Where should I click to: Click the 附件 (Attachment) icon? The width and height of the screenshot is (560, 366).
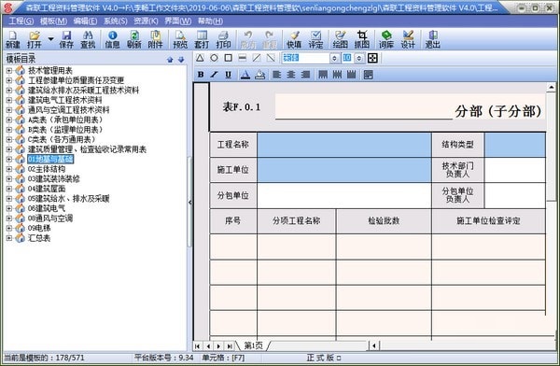tap(155, 39)
